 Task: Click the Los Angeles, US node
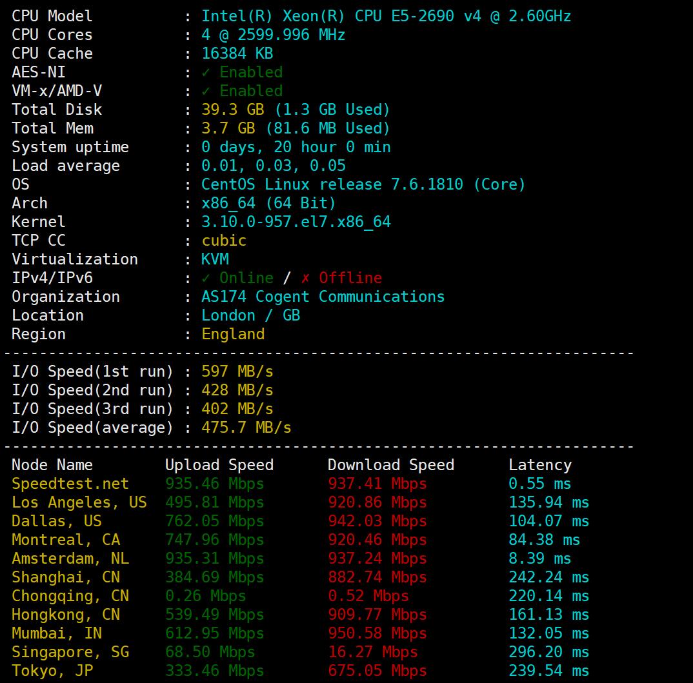point(79,502)
